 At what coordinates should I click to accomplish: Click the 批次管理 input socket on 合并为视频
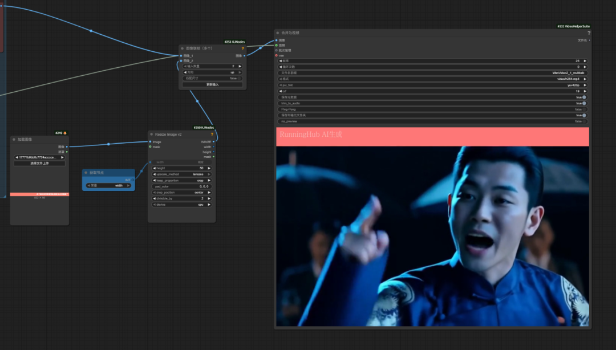click(277, 50)
